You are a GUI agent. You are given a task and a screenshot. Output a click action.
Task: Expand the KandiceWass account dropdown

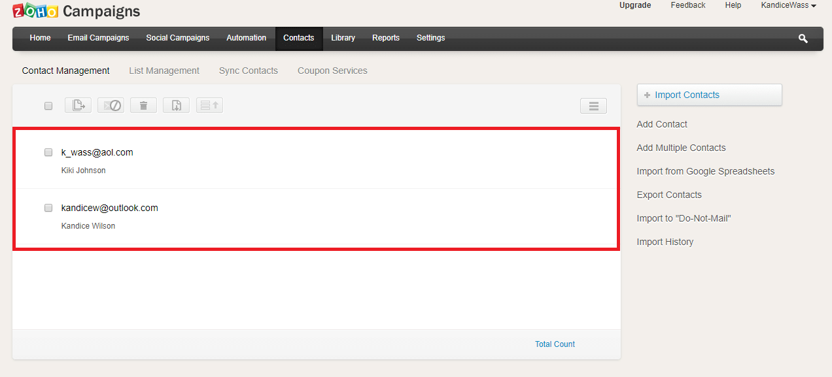[788, 5]
